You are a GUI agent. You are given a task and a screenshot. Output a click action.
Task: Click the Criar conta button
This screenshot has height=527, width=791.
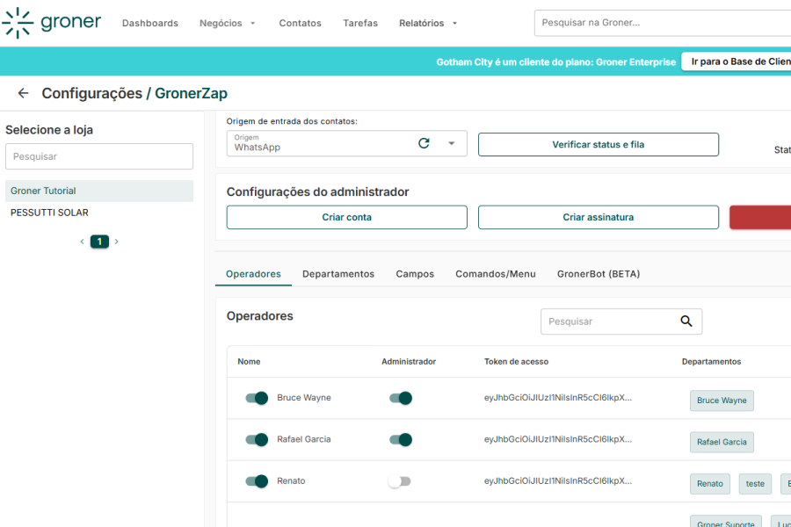(346, 217)
